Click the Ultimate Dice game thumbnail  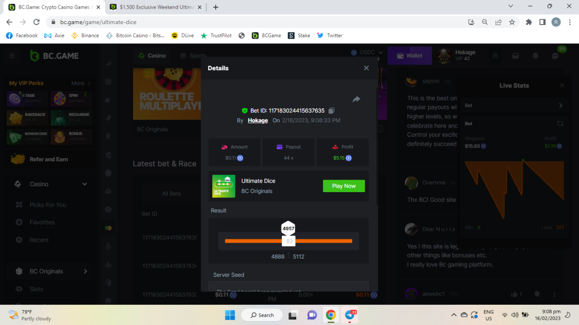pyautogui.click(x=224, y=186)
